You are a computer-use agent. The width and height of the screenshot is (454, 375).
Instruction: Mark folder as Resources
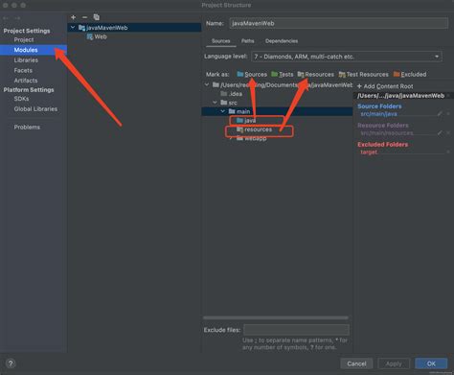pyautogui.click(x=316, y=74)
